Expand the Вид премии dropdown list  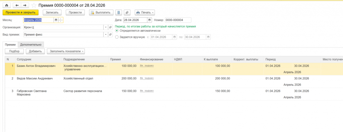[x=106, y=35]
